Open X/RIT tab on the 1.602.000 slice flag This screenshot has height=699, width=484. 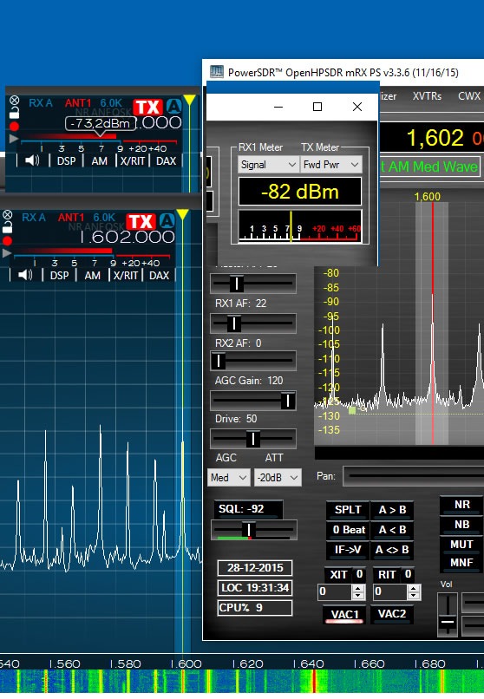126,276
